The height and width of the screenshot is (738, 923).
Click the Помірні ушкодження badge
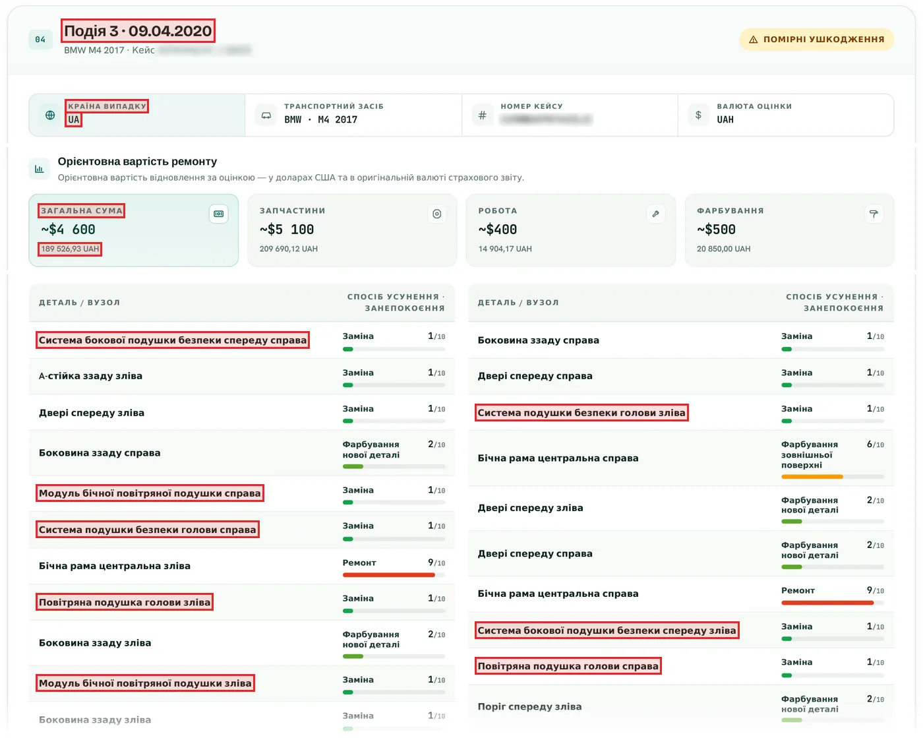click(816, 40)
